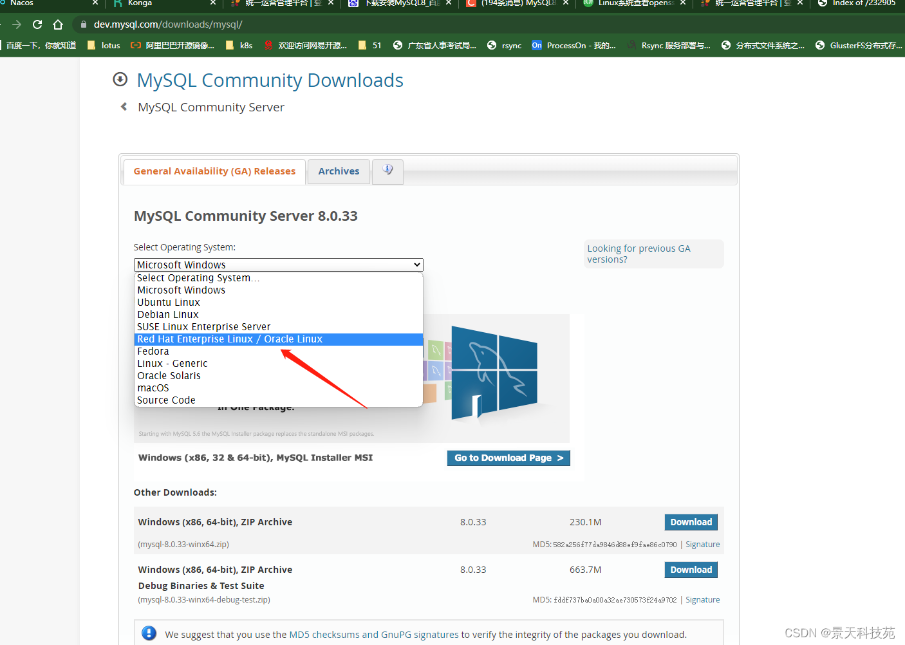Open the ProcessOn bookmark
The width and height of the screenshot is (905, 645).
coord(574,45)
